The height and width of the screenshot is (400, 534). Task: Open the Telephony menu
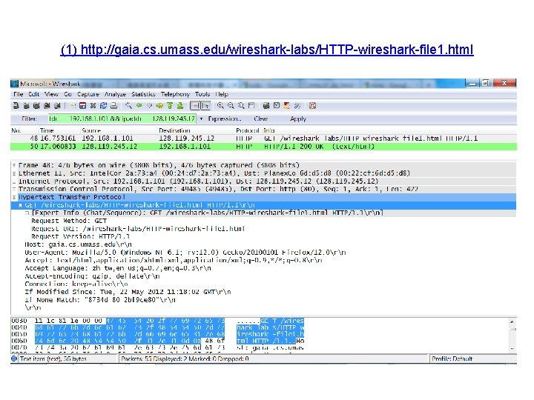pyautogui.click(x=175, y=94)
